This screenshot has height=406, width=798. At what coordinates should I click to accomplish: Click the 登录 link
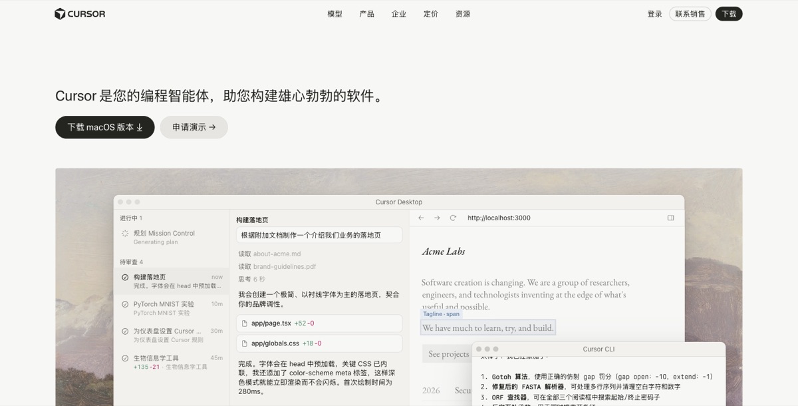pos(654,14)
